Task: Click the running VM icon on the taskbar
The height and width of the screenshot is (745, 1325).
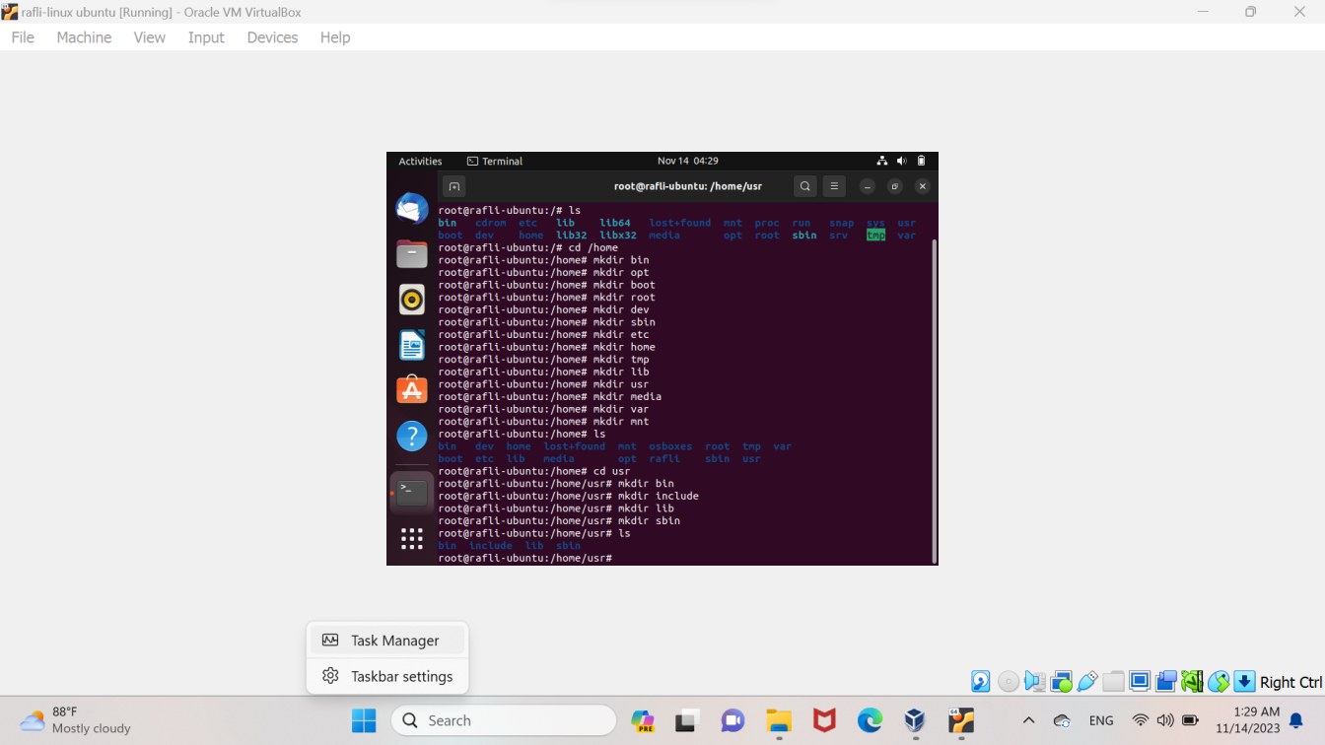Action: tap(961, 720)
